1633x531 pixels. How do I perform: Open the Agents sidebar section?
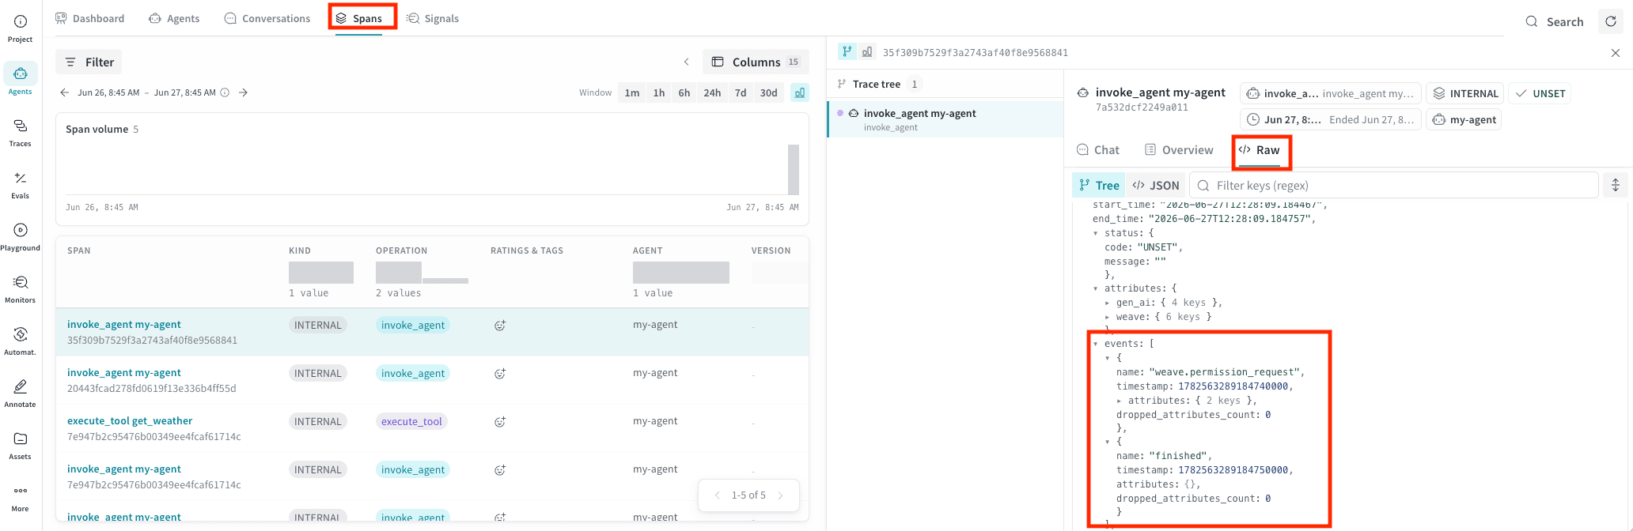[x=21, y=81]
